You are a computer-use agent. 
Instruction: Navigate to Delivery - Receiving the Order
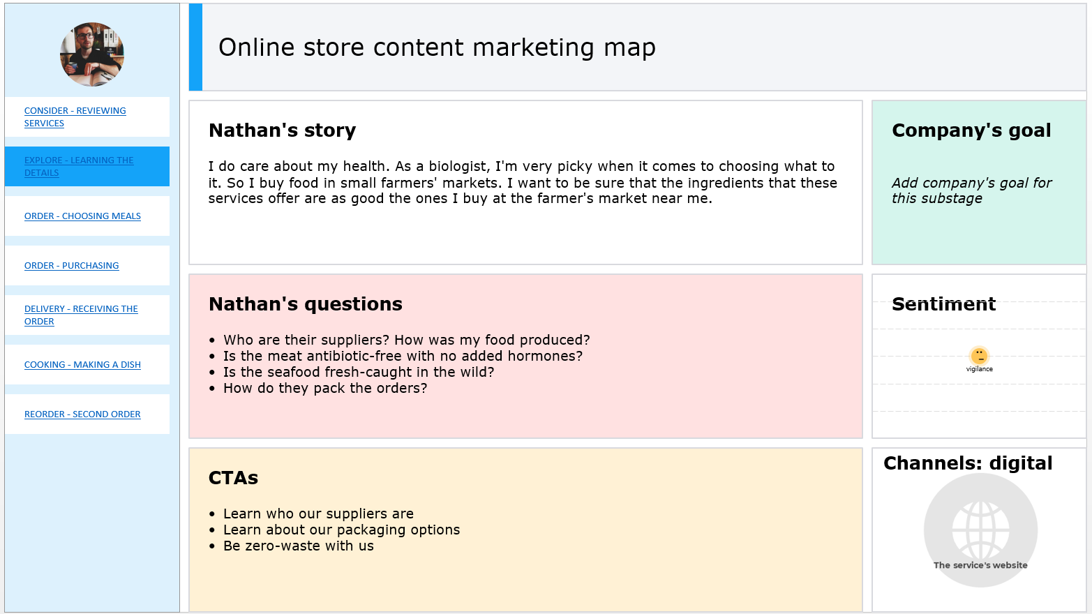(80, 315)
